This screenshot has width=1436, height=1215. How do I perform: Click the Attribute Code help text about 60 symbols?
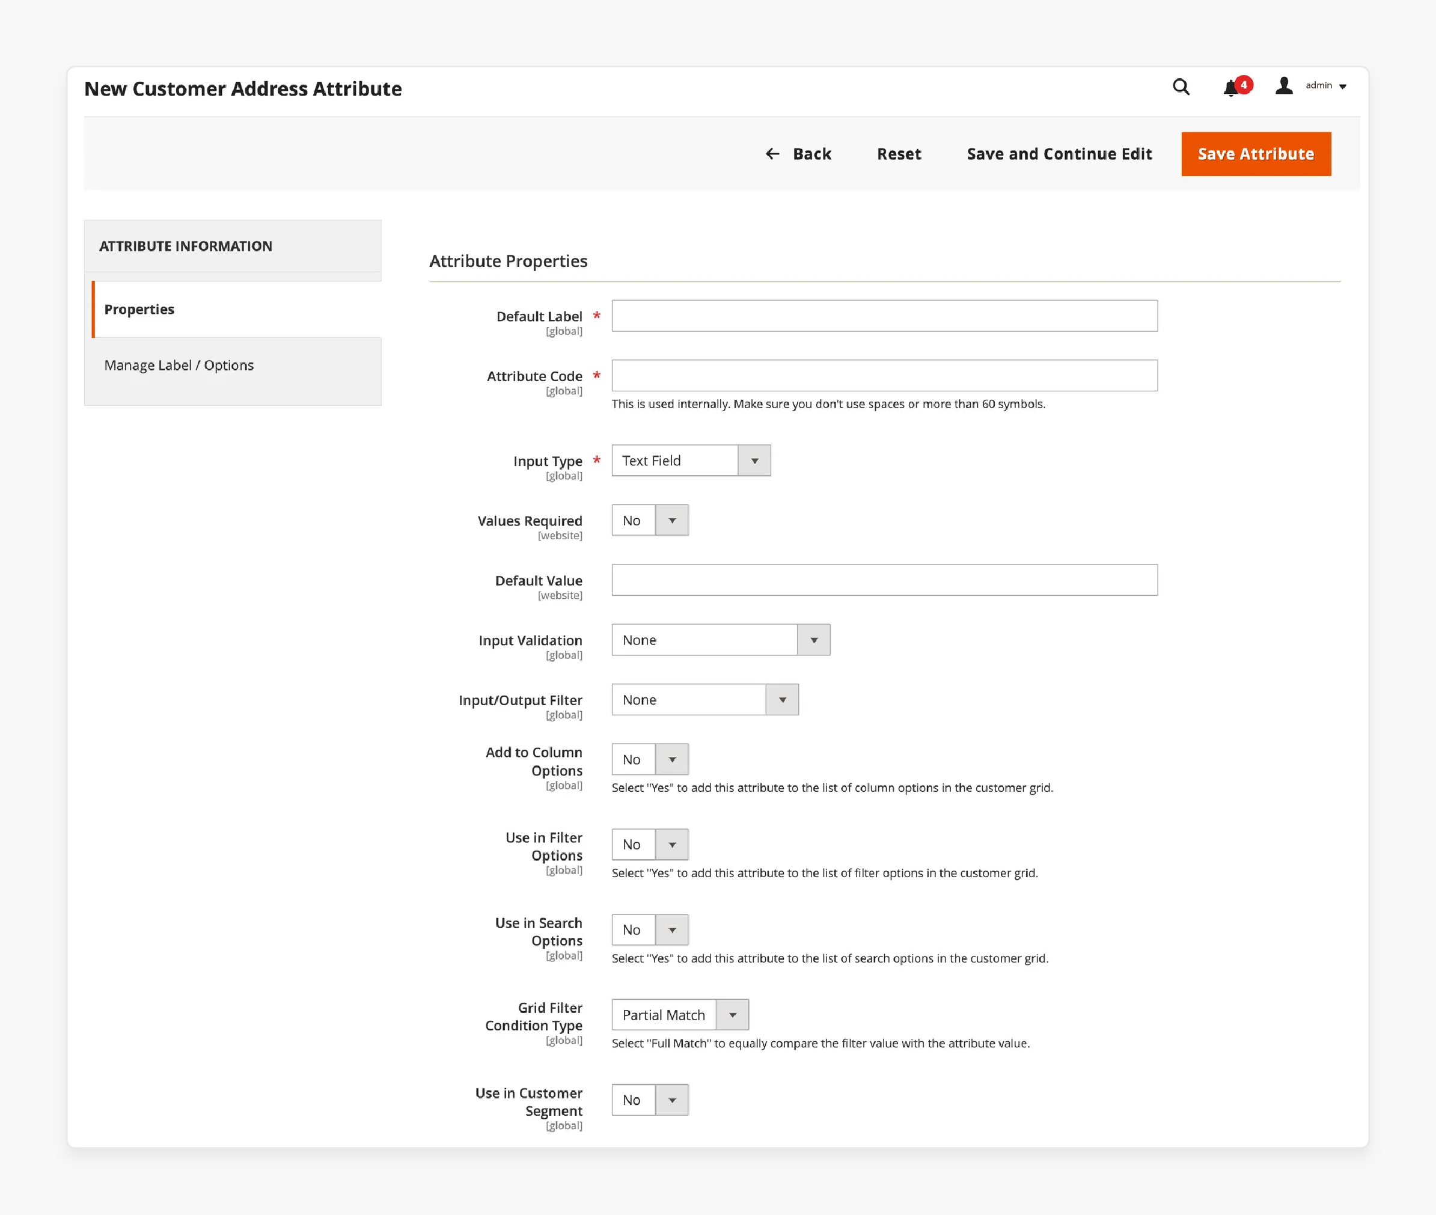pyautogui.click(x=828, y=403)
